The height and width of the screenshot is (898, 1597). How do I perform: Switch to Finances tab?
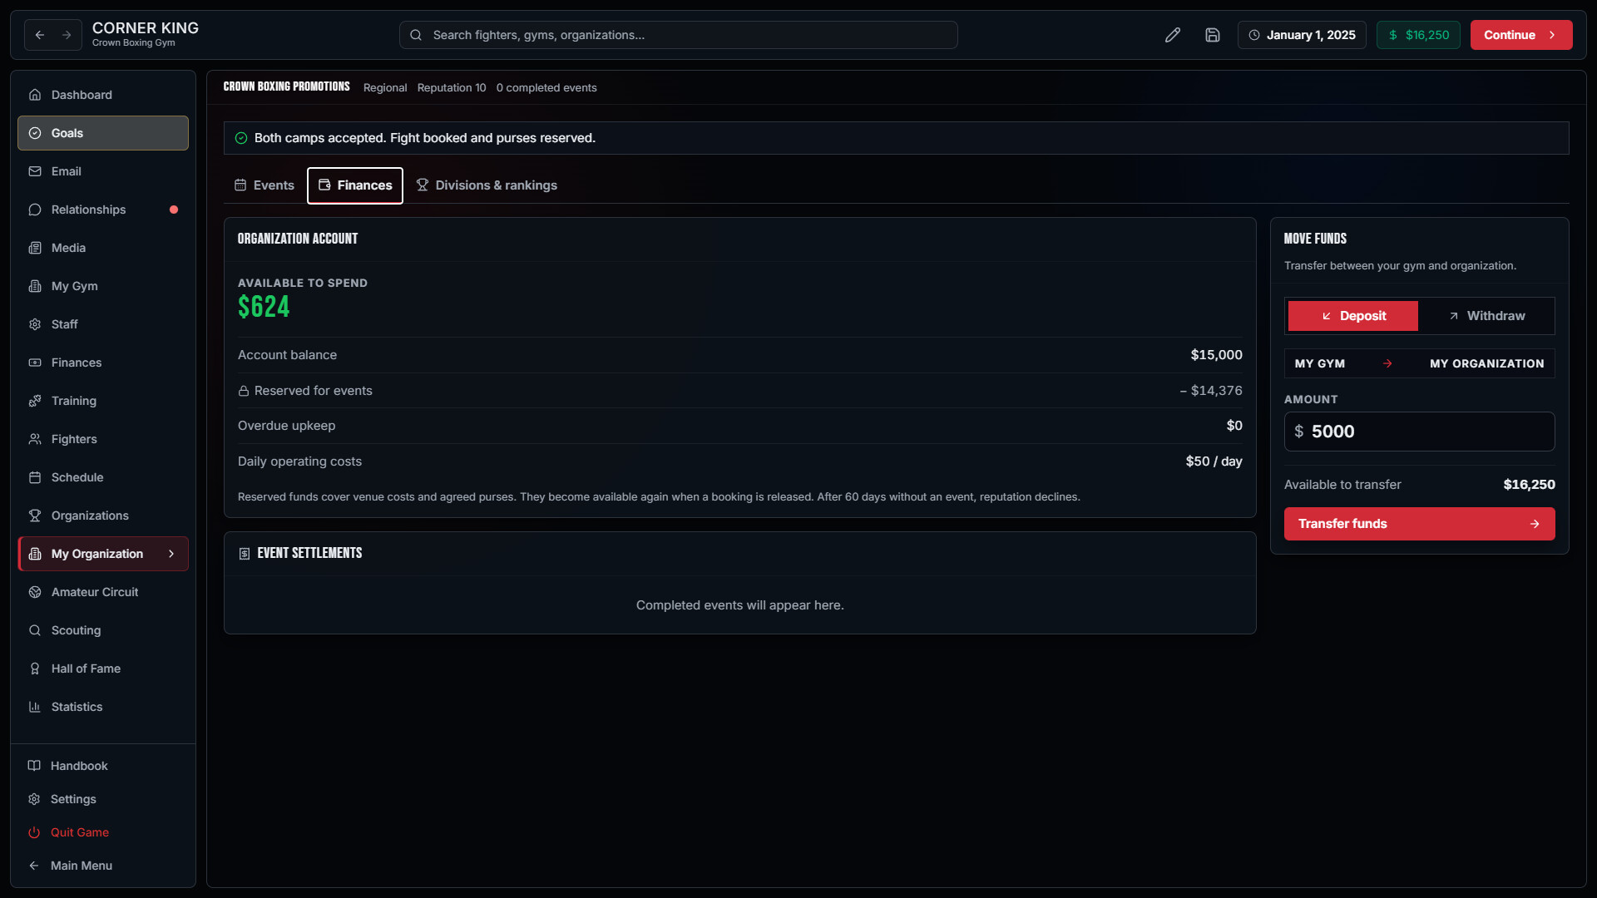point(355,185)
